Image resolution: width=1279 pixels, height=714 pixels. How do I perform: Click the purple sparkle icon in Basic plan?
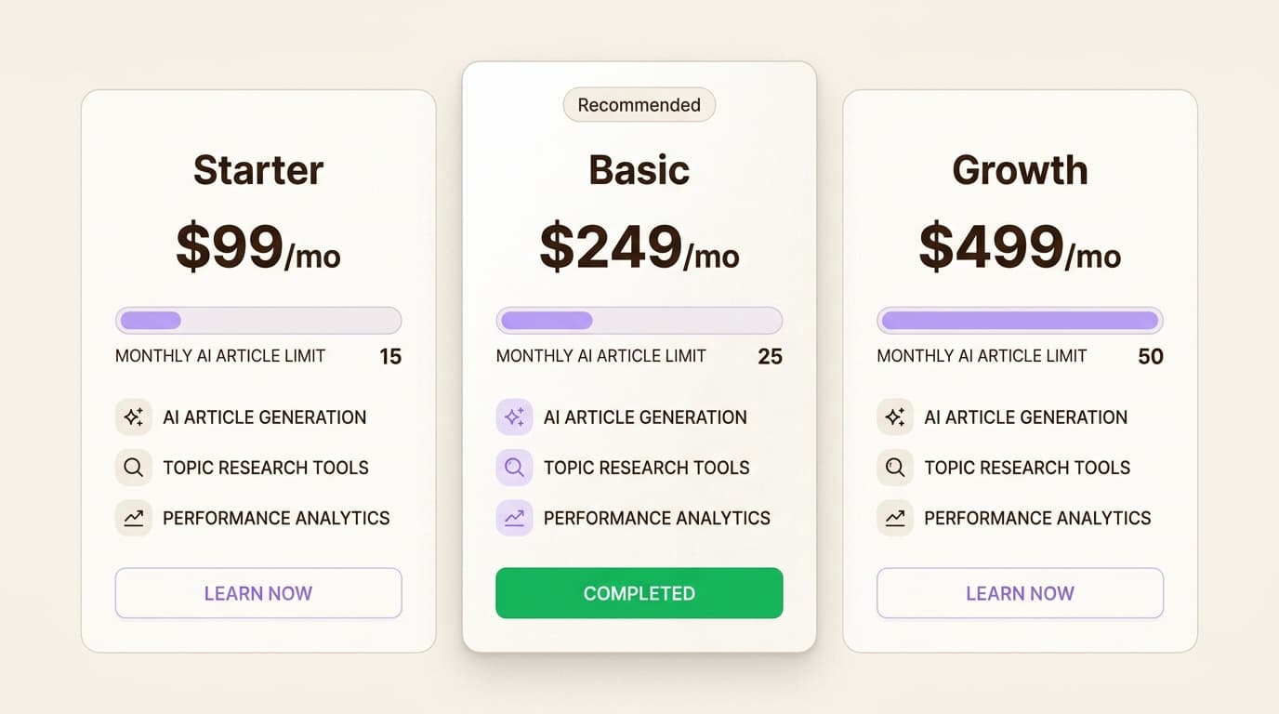(x=514, y=417)
